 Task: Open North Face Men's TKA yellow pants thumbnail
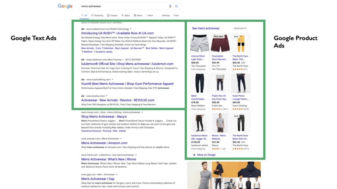click(241, 44)
